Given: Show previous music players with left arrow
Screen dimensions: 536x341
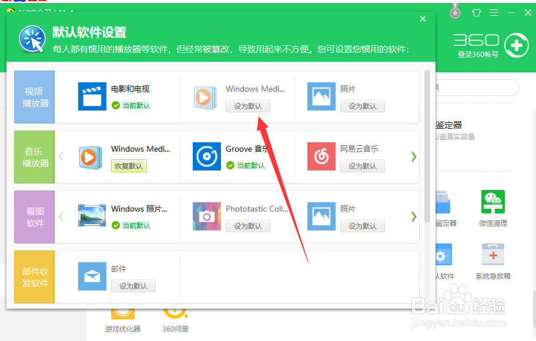Looking at the screenshot, I should click(61, 156).
